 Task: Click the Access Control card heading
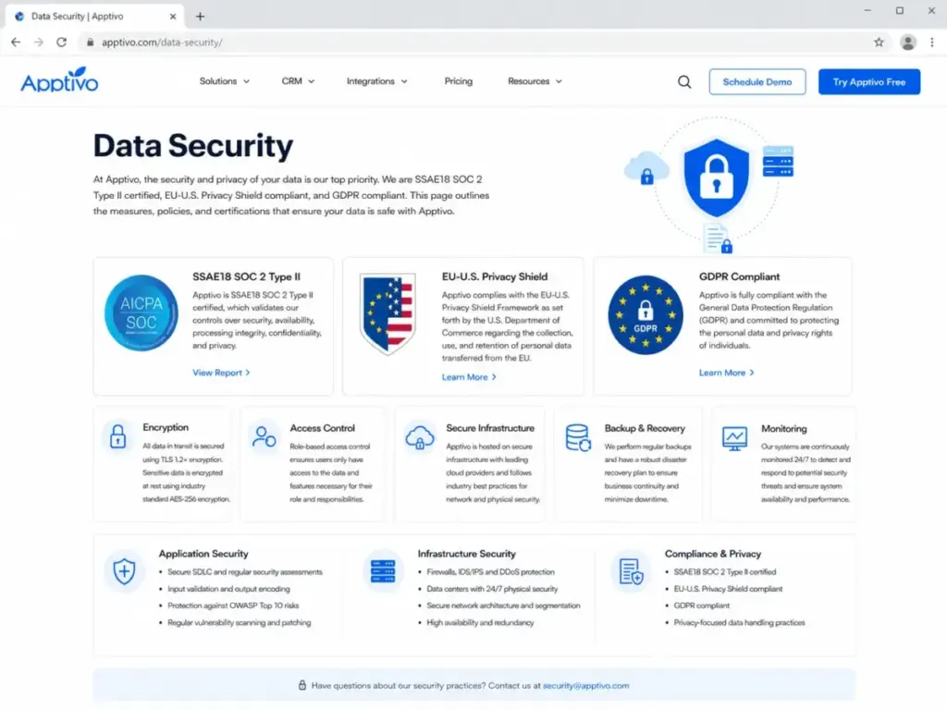(323, 427)
